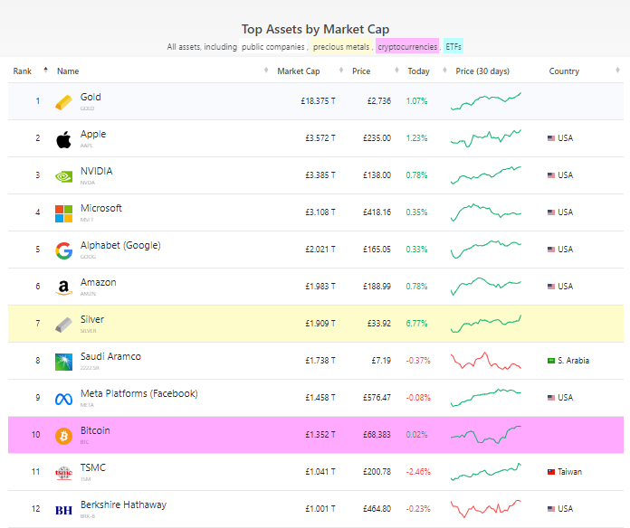Open the Saudi Aramco company page
The image size is (630, 528).
click(110, 357)
